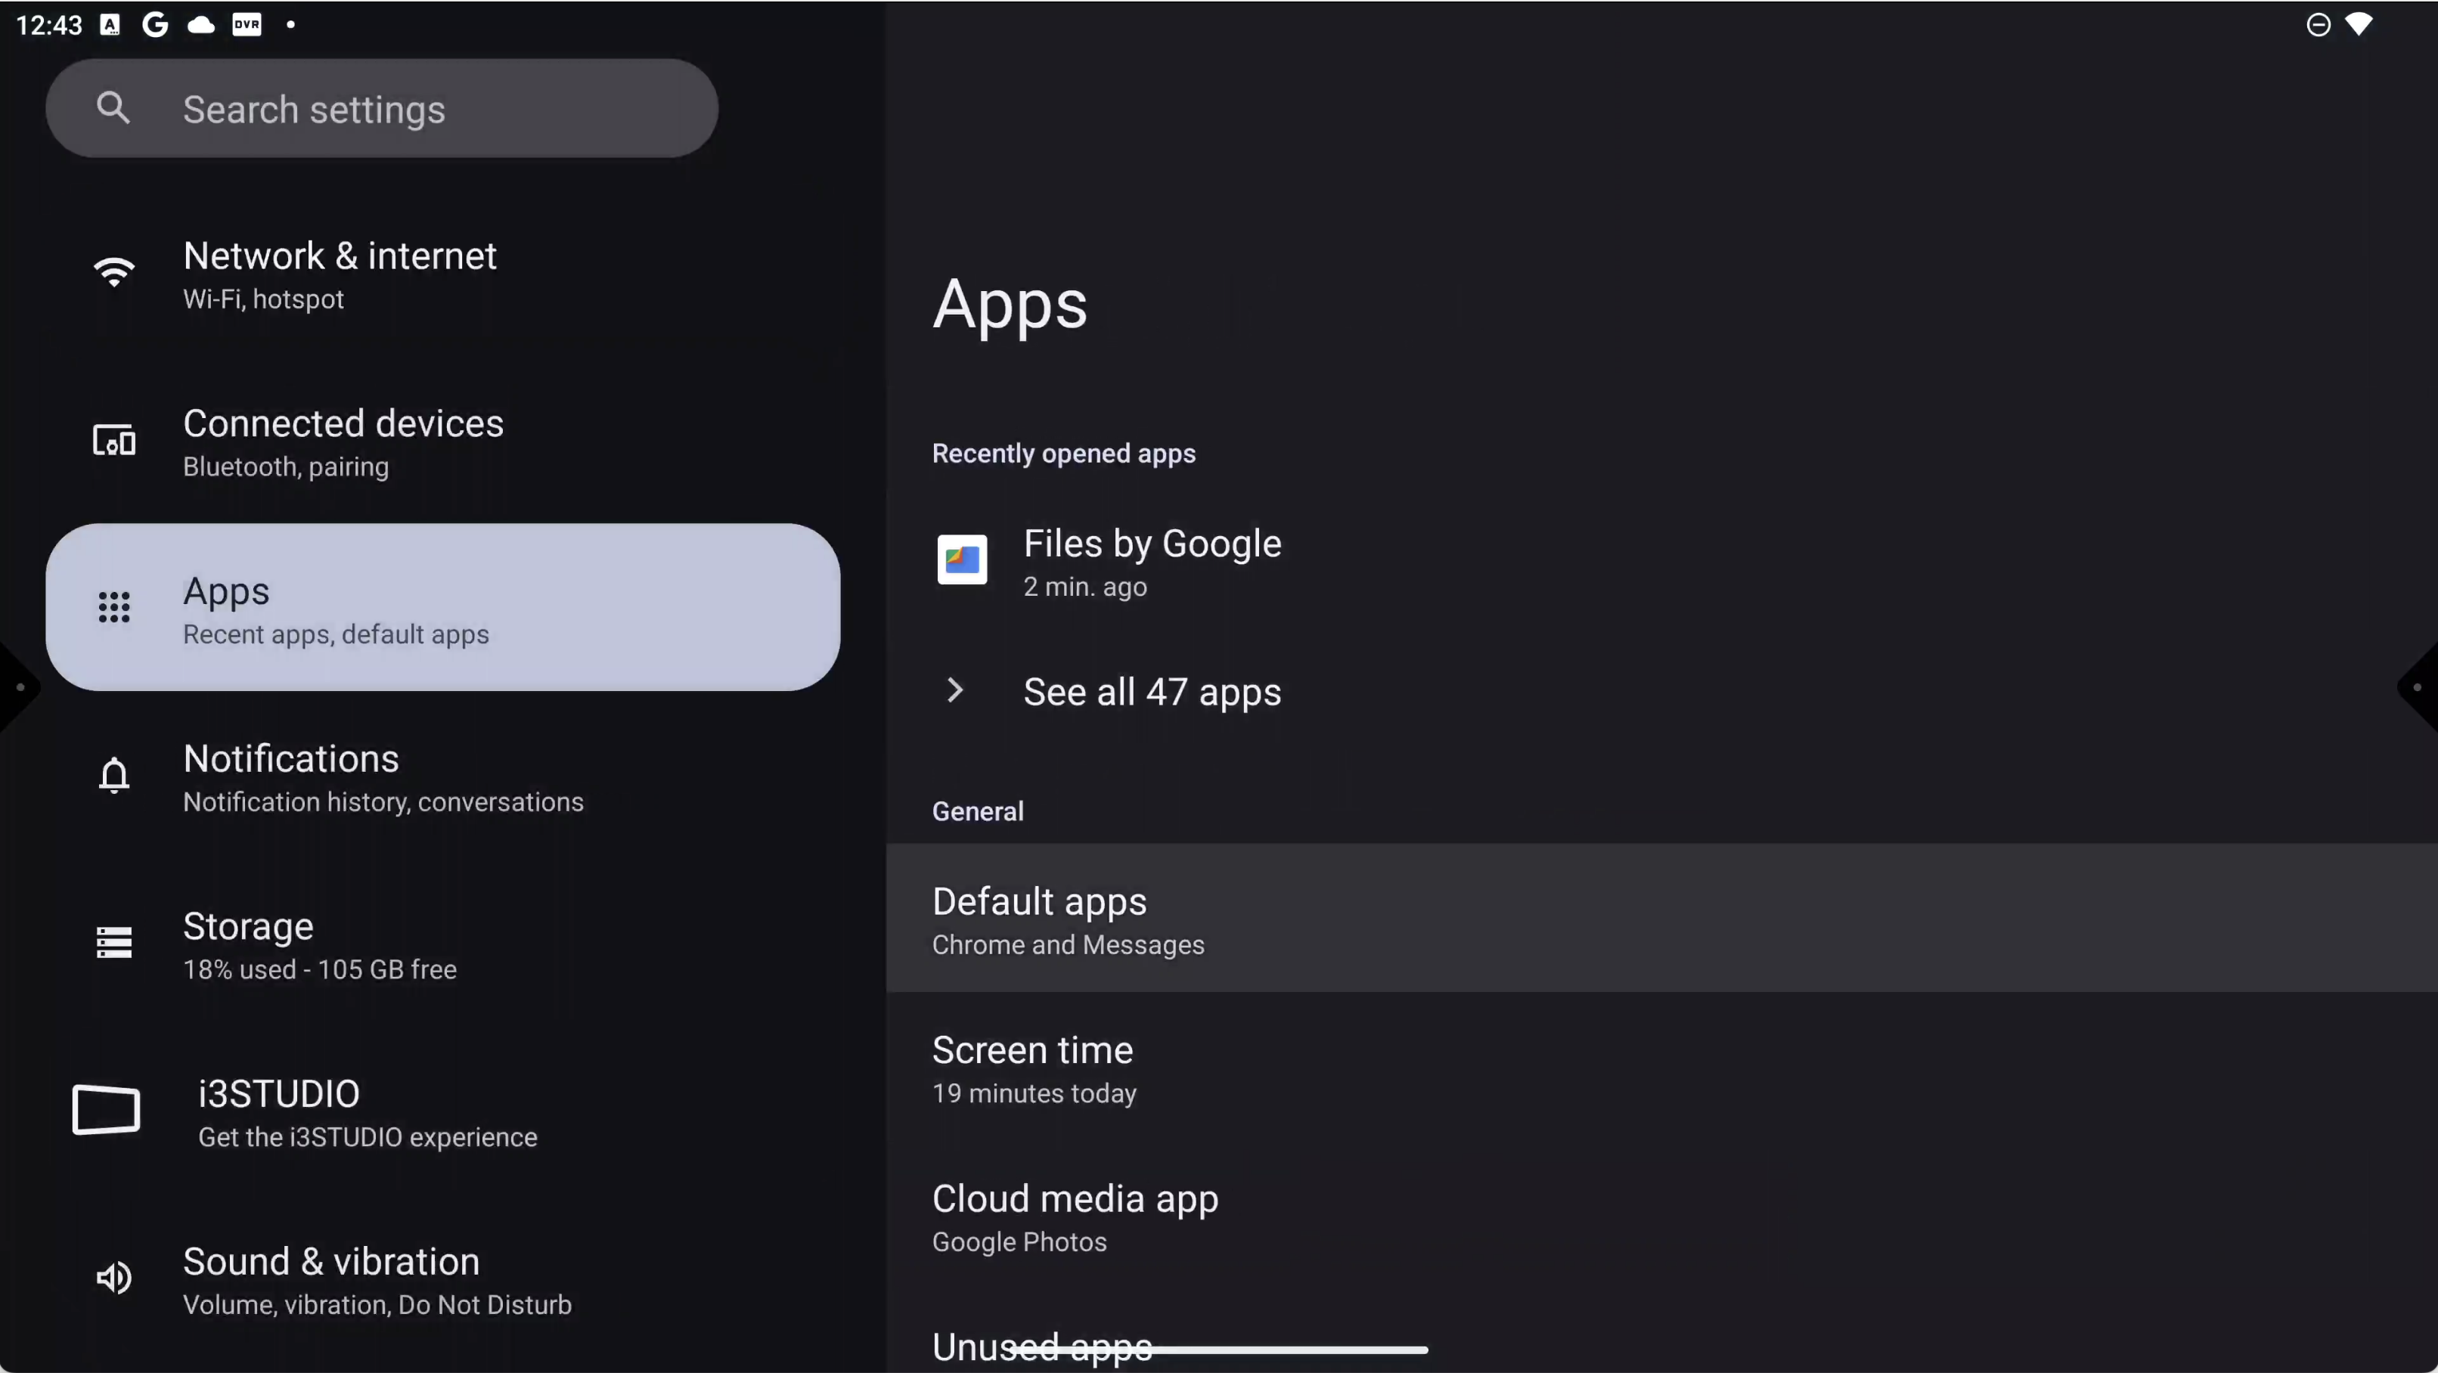The height and width of the screenshot is (1373, 2438).
Task: Click the Storage icon in sidebar
Action: [113, 943]
